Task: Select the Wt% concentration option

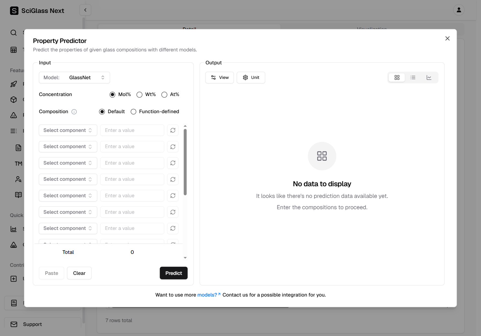Action: click(x=140, y=95)
